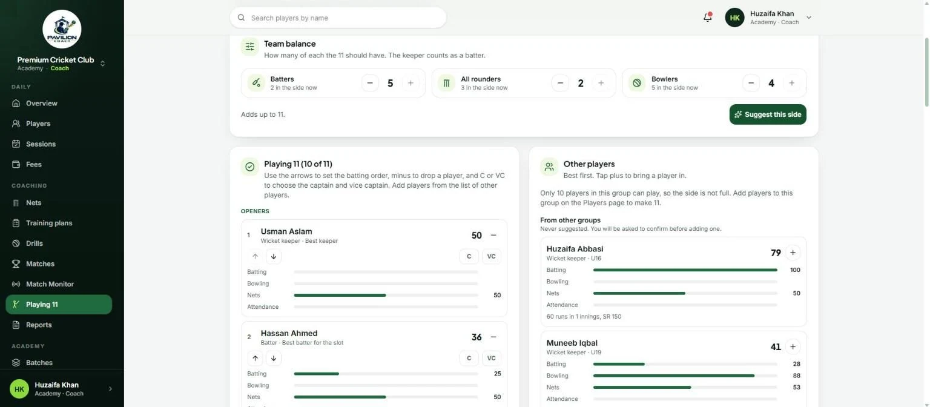The image size is (930, 407).
Task: Click Muneeb Iqbal's Bowling progress bar
Action: click(685, 376)
